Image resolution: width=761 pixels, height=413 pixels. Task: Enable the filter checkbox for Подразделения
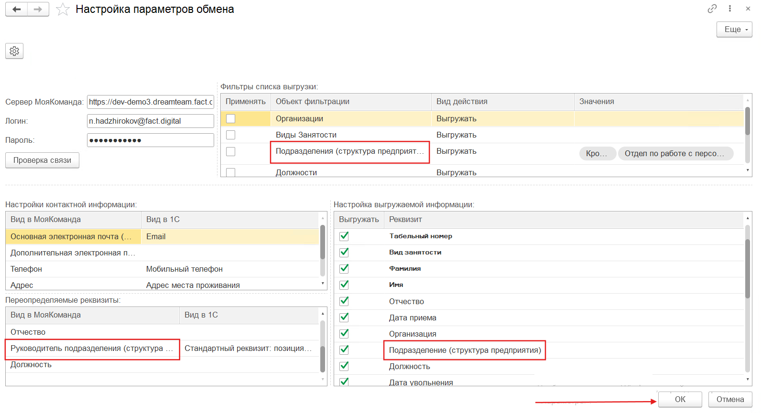[x=230, y=151]
